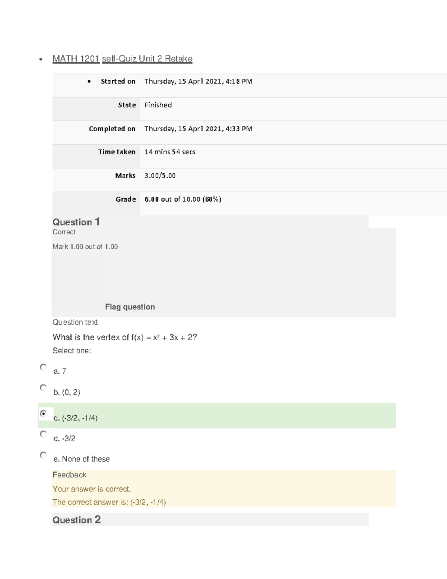Click the question text about the vertex

(125, 337)
